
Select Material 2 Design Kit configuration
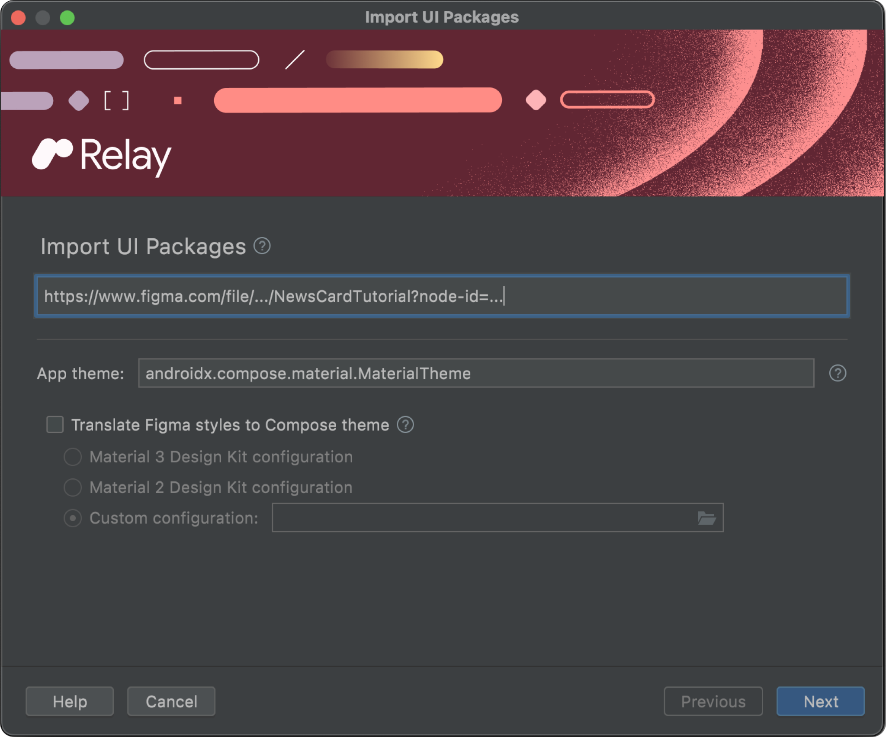click(74, 487)
